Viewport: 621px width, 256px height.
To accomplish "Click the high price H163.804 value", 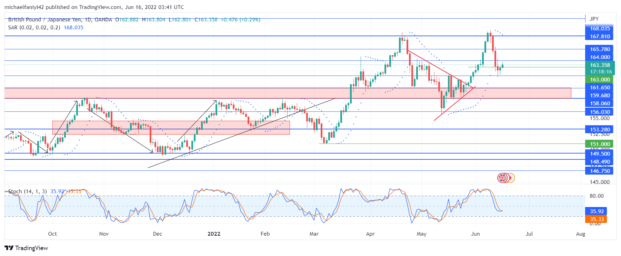I will coord(153,20).
